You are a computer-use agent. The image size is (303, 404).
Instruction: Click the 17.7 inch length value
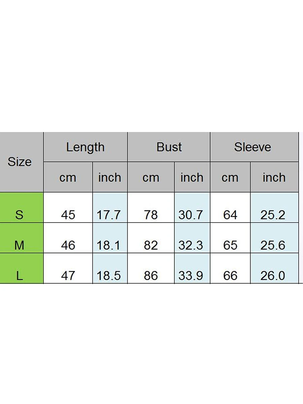[108, 215]
